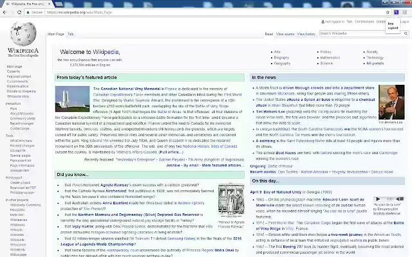412x257 pixels.
Task: Click Download as PDF in sidebar
Action: pos(23,188)
